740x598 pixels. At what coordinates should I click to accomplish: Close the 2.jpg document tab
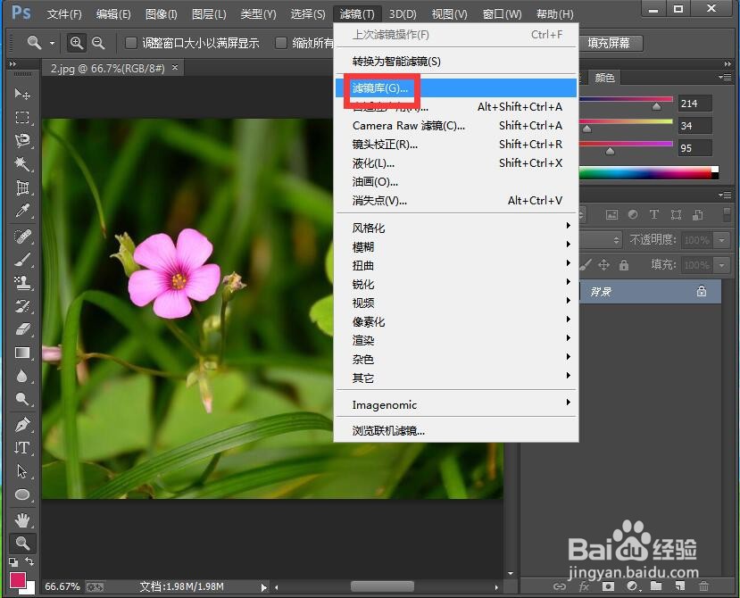coord(175,68)
